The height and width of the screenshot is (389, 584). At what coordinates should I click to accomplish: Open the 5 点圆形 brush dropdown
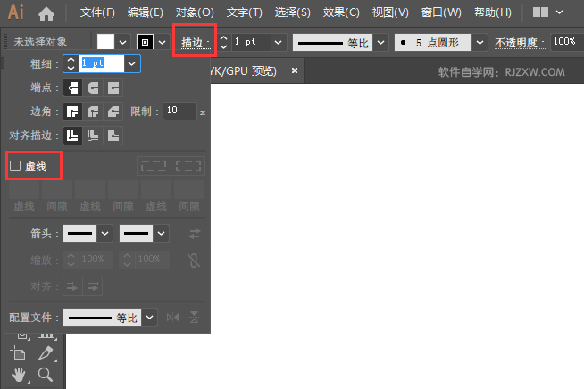pyautogui.click(x=480, y=42)
